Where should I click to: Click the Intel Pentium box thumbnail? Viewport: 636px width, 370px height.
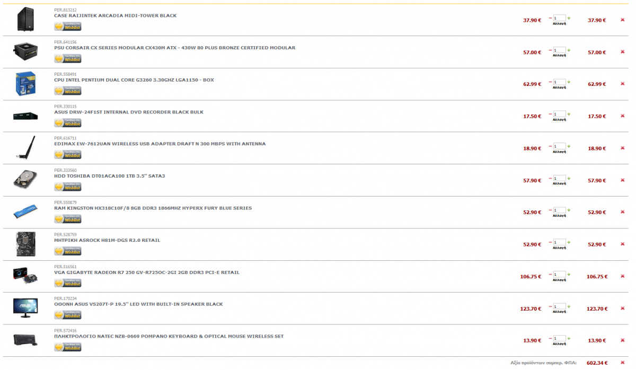[x=25, y=84]
